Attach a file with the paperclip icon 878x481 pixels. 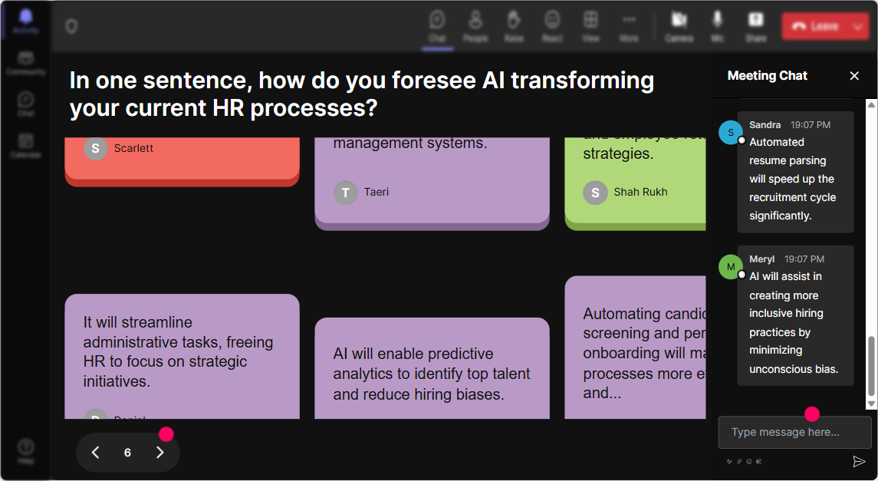coord(739,462)
